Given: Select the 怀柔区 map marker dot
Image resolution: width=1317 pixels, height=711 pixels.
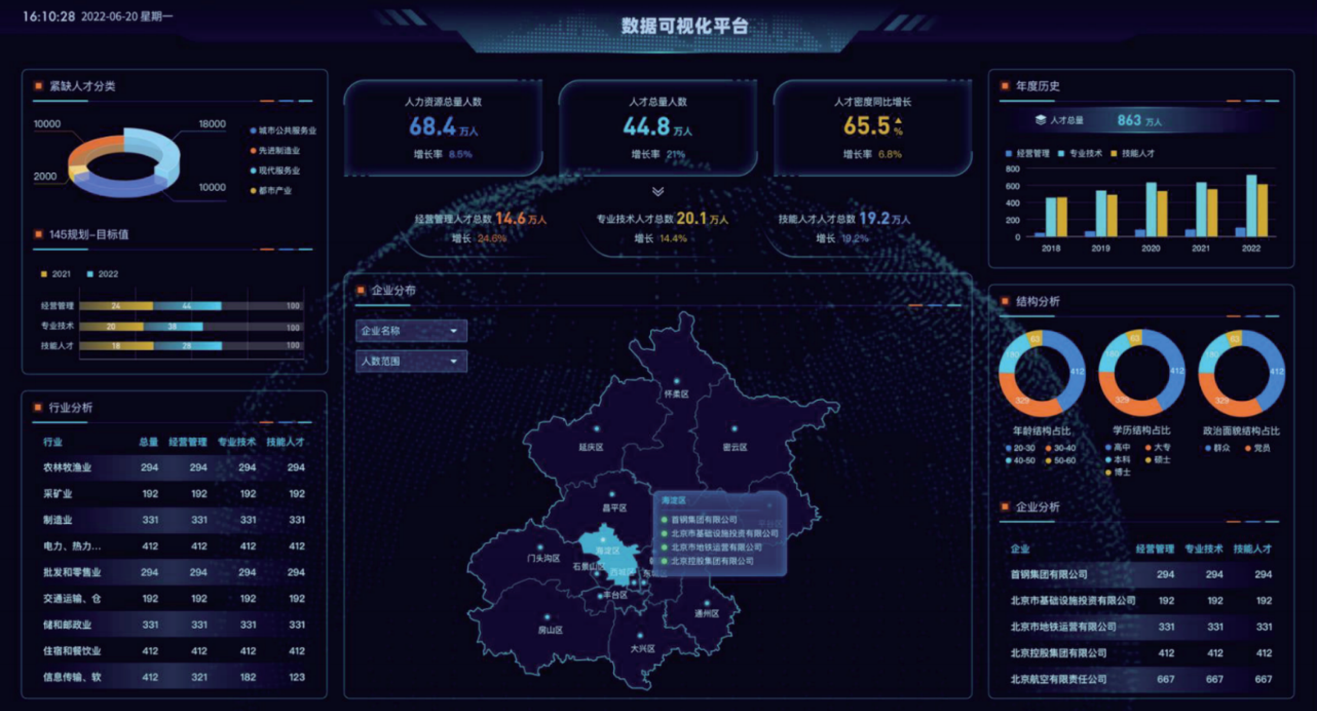Looking at the screenshot, I should tap(677, 381).
